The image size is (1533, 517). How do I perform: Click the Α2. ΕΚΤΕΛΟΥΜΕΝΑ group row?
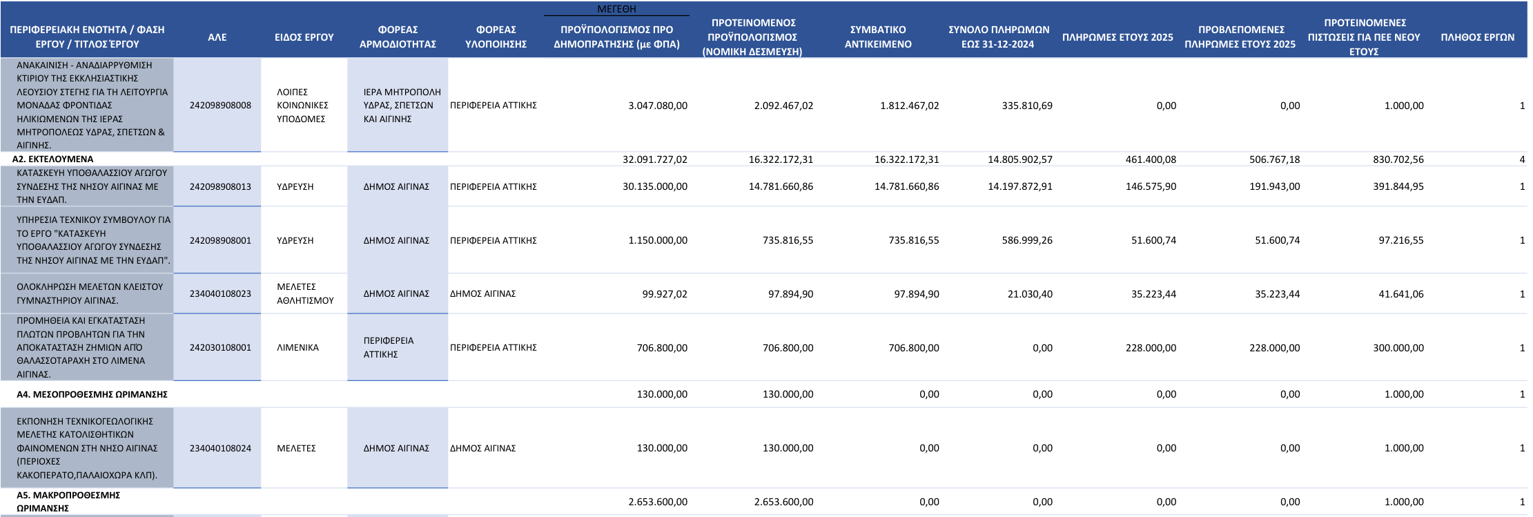53,159
